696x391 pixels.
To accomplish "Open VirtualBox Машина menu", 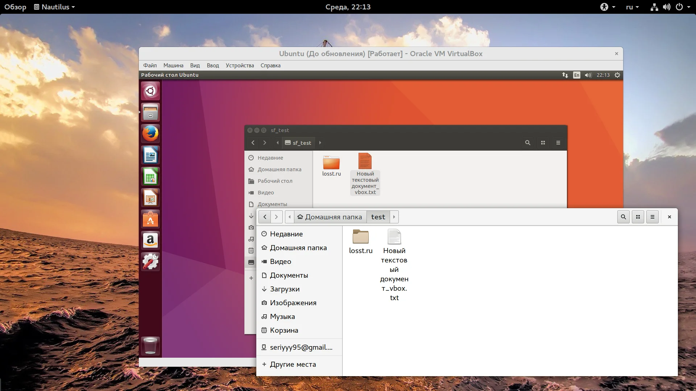I will pos(173,66).
